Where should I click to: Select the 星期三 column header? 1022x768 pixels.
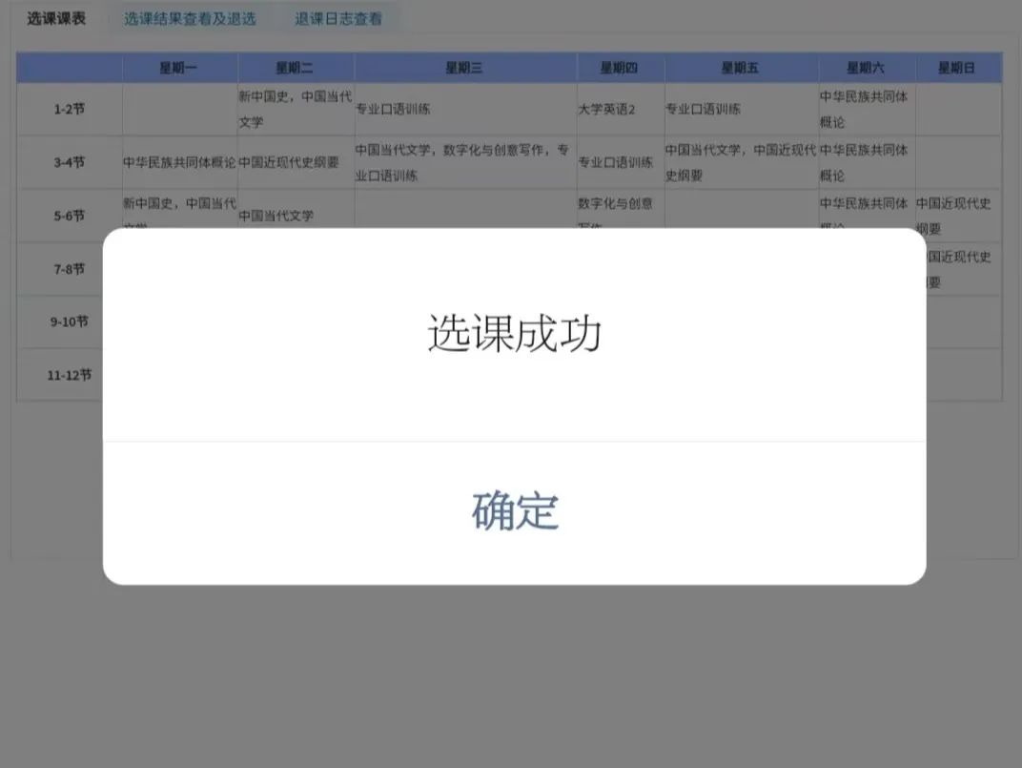point(464,68)
